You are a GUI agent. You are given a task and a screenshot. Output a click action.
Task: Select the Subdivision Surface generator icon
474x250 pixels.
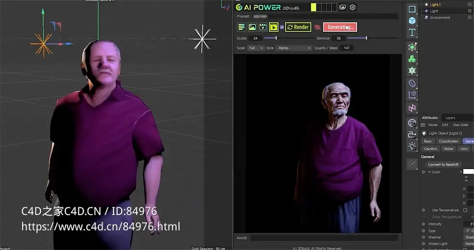click(x=412, y=47)
